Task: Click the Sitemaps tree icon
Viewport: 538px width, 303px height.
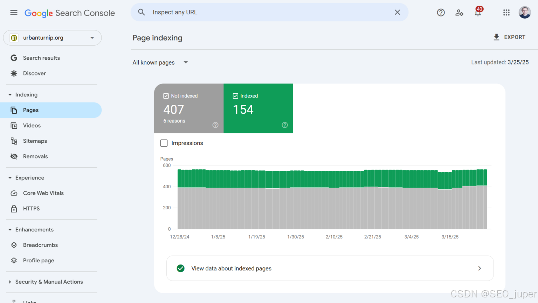Action: (x=14, y=141)
